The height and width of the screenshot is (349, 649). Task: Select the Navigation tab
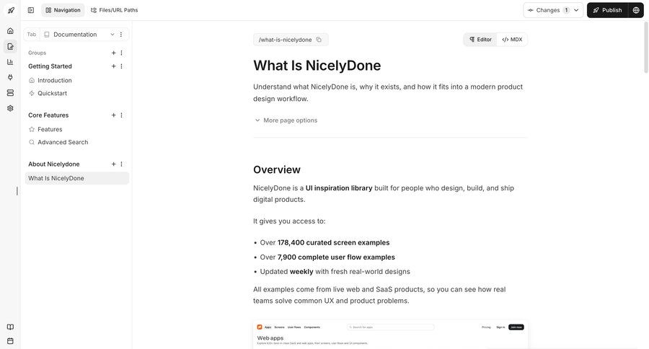63,10
